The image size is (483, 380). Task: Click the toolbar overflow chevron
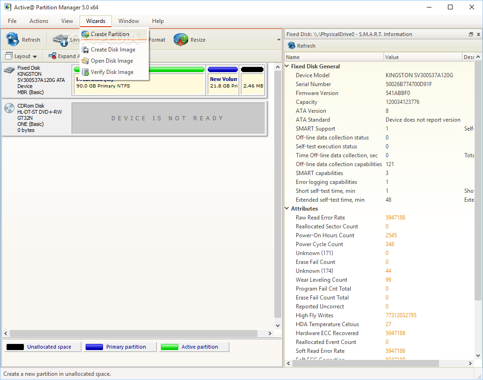coord(279,40)
